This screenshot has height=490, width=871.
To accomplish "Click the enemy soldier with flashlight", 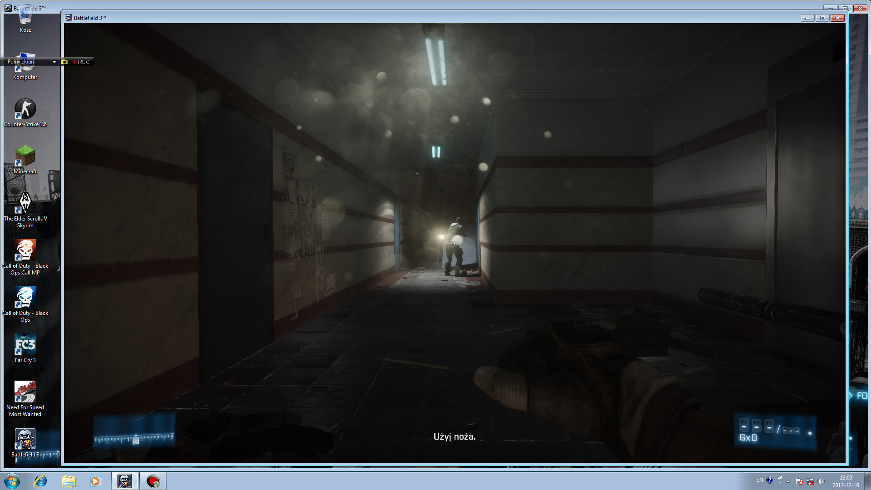I will (x=455, y=246).
